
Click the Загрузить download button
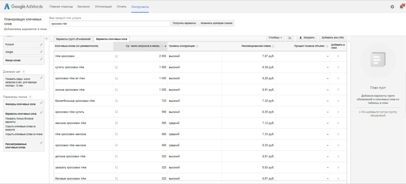pos(307,38)
